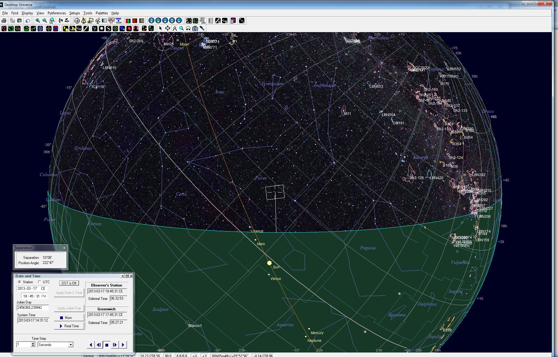Face East with the E direction icon
Viewport: 558px width, 357px height.
coord(158,21)
